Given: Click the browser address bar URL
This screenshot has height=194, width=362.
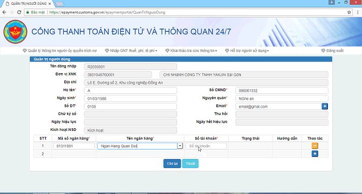Looking at the screenshot, I should pos(108,12).
